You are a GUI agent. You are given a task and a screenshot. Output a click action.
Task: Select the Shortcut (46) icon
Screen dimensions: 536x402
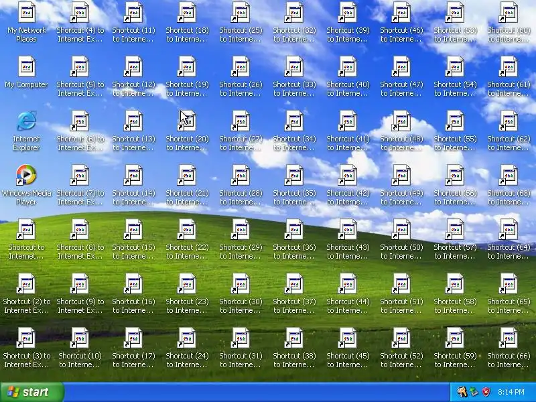[x=401, y=12]
